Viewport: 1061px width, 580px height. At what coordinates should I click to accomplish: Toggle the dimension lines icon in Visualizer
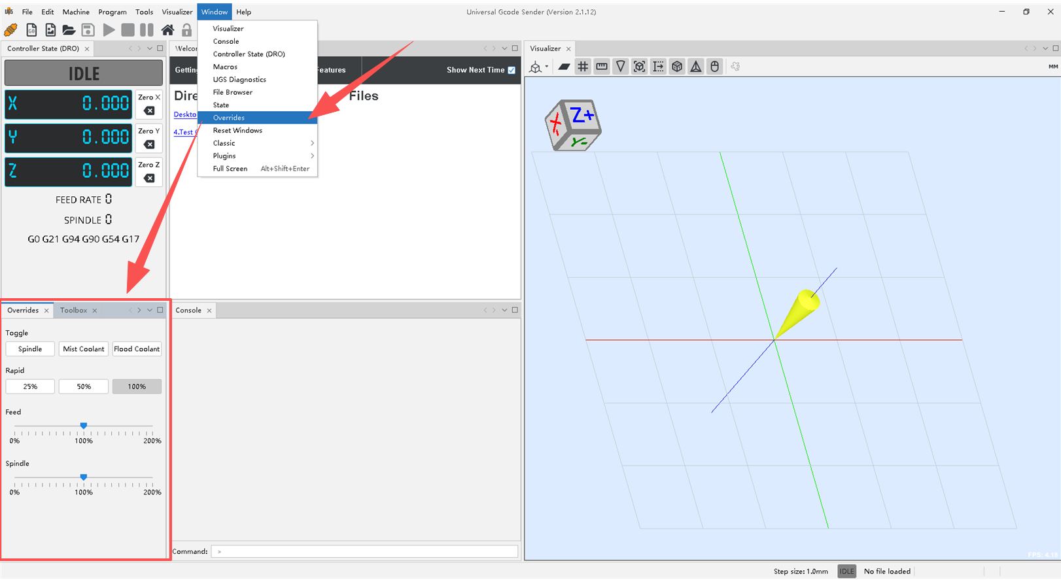point(659,67)
